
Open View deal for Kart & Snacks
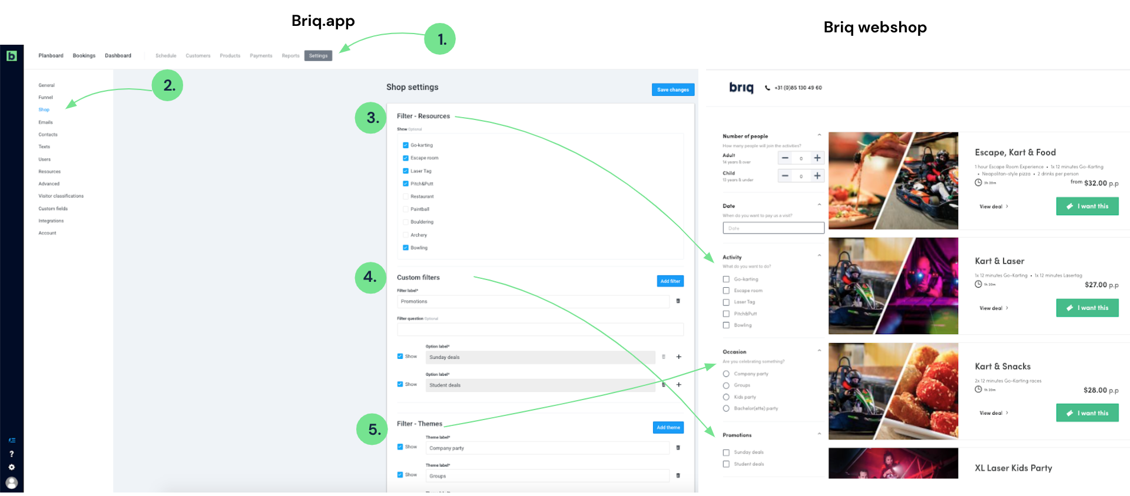tap(993, 413)
